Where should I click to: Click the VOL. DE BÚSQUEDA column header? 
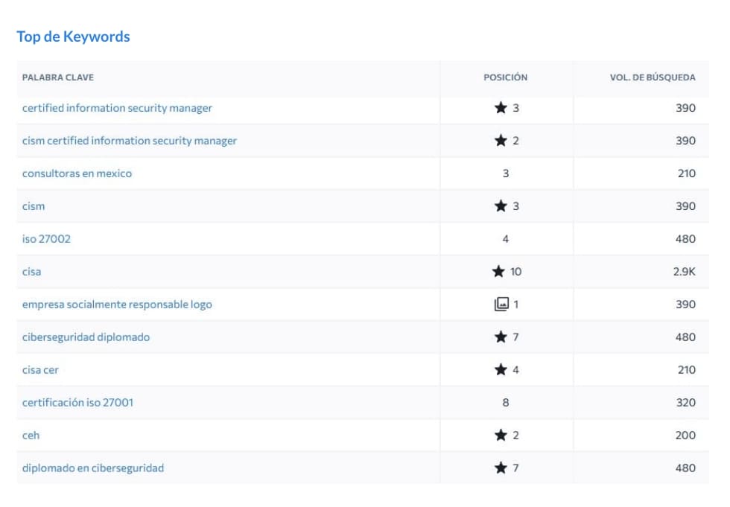tap(653, 77)
